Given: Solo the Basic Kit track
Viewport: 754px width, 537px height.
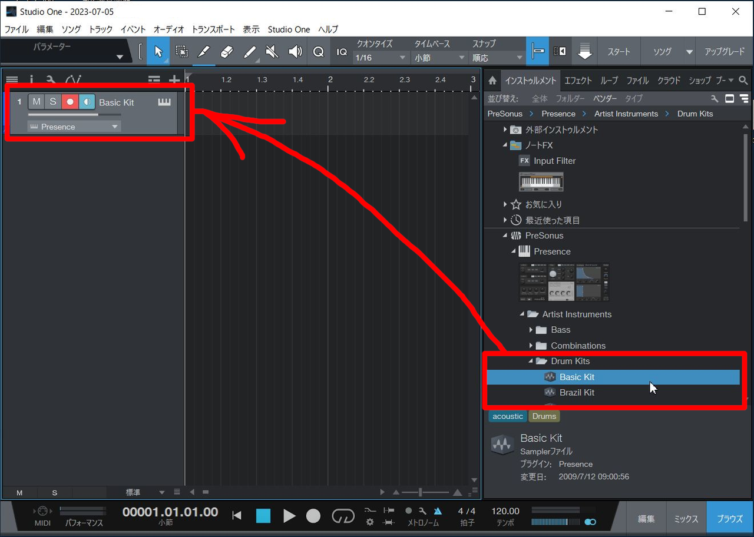Looking at the screenshot, I should (x=53, y=102).
